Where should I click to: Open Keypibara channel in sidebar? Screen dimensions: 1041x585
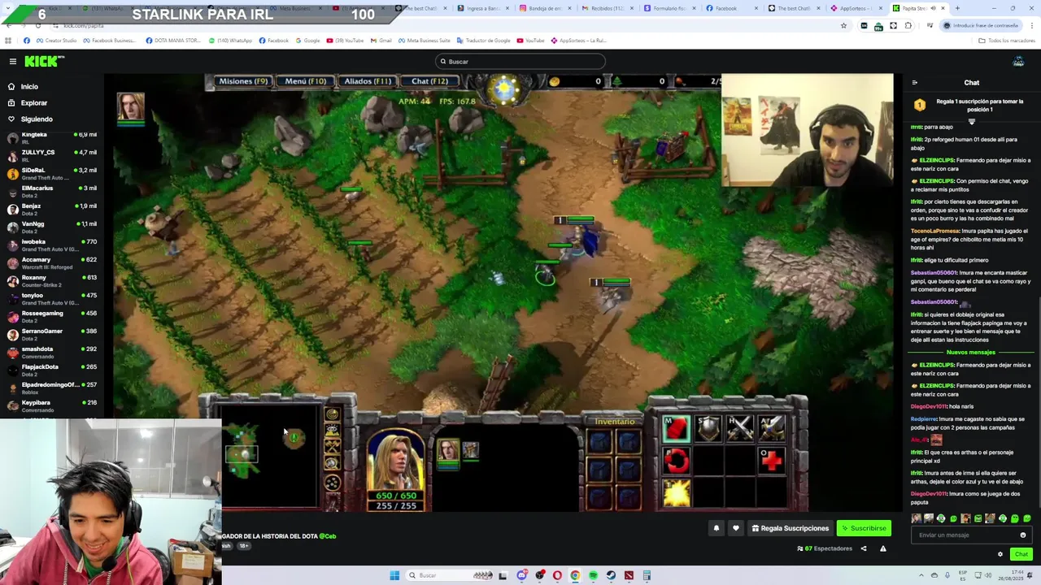coord(52,405)
